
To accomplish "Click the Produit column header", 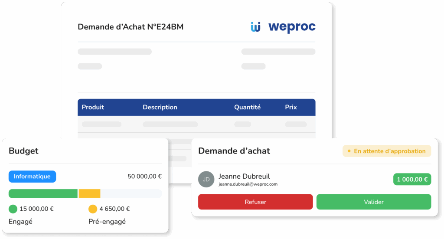I will (x=93, y=107).
